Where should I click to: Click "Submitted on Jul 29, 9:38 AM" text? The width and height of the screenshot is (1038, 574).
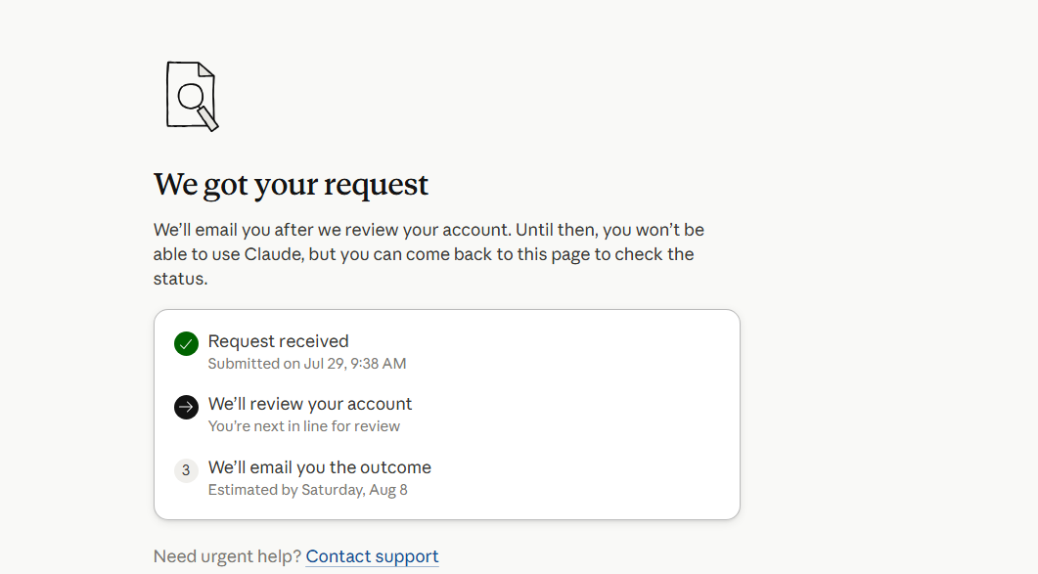coord(307,364)
